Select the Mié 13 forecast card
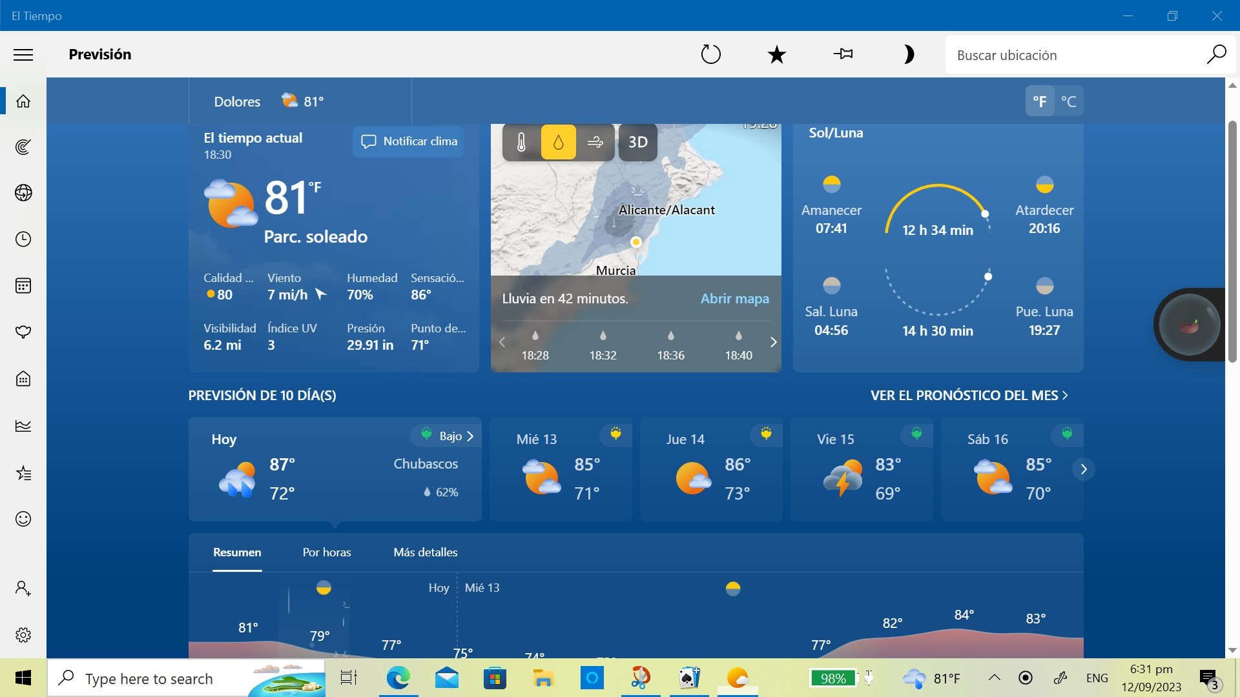This screenshot has width=1240, height=697. [x=561, y=469]
